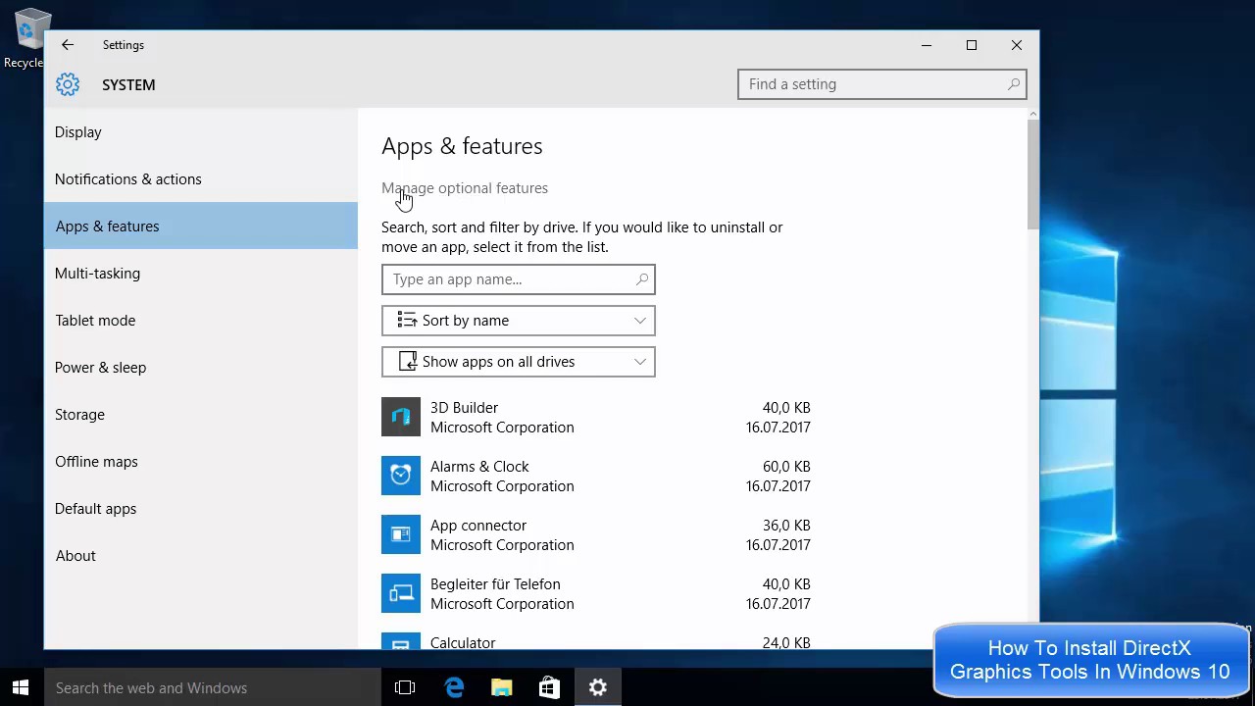The height and width of the screenshot is (706, 1255).
Task: Open File Explorer from the taskbar
Action: (x=502, y=687)
